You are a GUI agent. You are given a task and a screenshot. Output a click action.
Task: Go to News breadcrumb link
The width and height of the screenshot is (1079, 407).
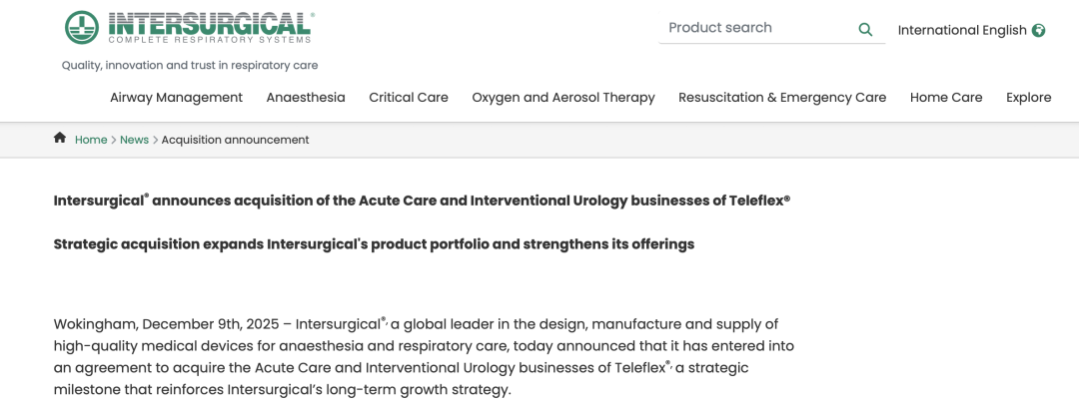[x=134, y=140]
